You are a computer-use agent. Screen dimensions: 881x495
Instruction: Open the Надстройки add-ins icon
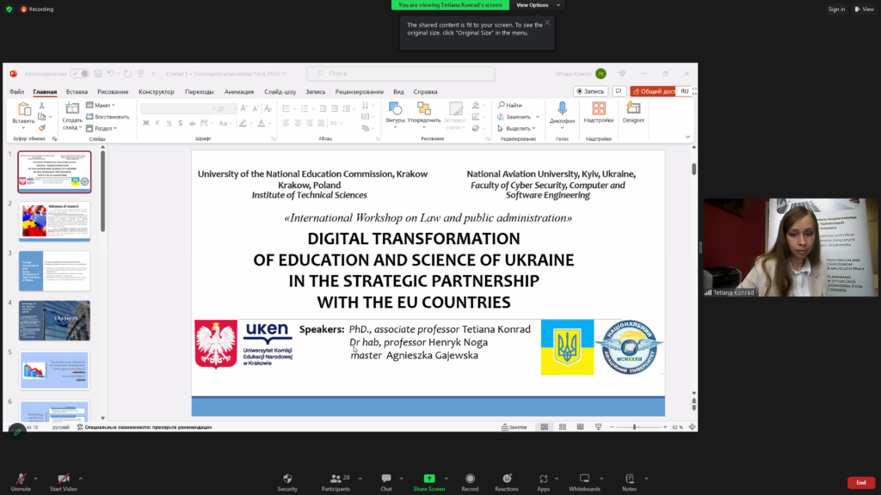coord(599,108)
